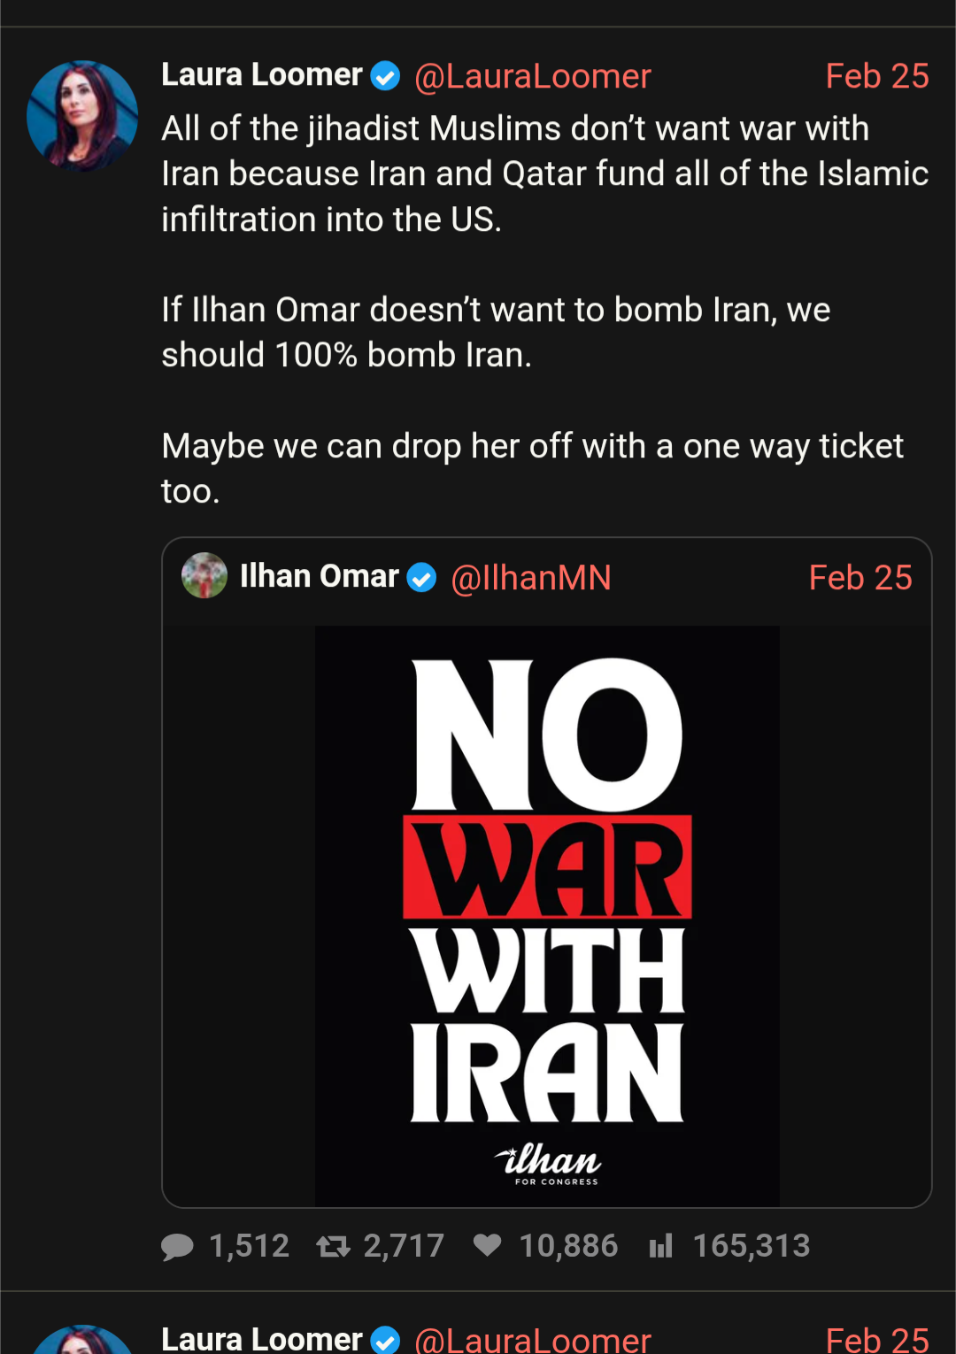Like the tweet with the heart icon
Viewport: 956px width, 1354px height.
click(x=488, y=1245)
